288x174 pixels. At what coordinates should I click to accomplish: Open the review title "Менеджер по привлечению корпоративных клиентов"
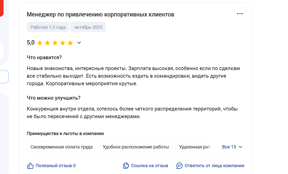(100, 14)
